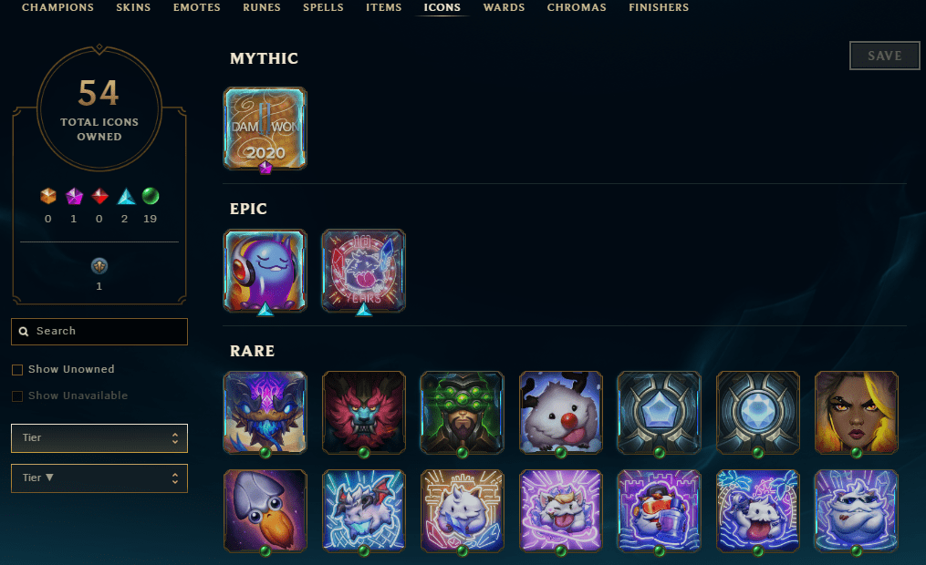This screenshot has height=565, width=926.
Task: Select the blonde angry woman icon
Action: click(857, 412)
